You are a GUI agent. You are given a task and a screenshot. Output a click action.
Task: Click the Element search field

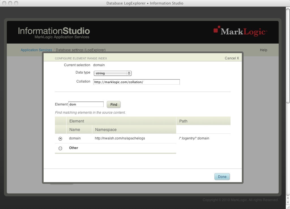pos(86,104)
